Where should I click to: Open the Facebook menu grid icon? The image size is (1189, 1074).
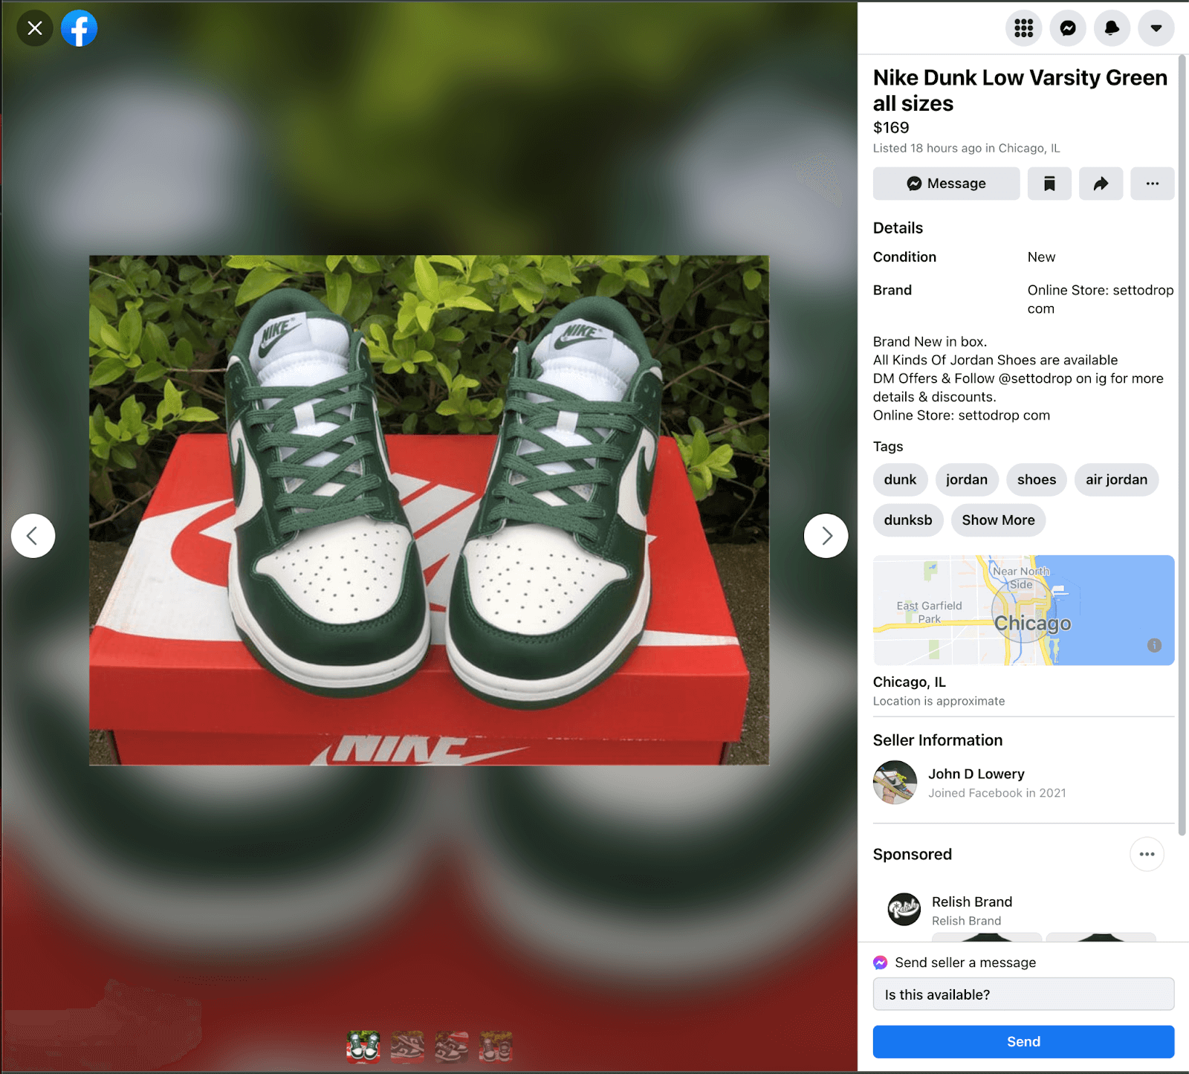click(x=1024, y=28)
